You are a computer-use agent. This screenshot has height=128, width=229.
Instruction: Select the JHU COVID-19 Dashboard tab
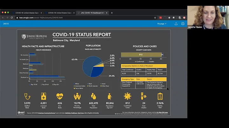coord(93,13)
